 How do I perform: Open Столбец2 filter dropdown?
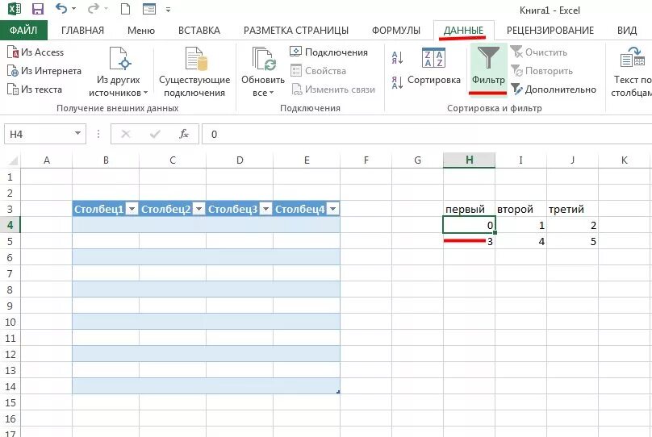click(x=199, y=209)
